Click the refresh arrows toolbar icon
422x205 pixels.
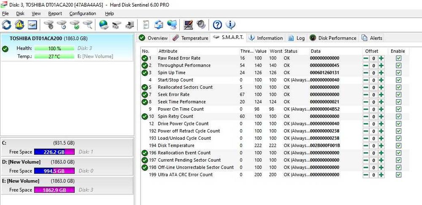point(6,25)
